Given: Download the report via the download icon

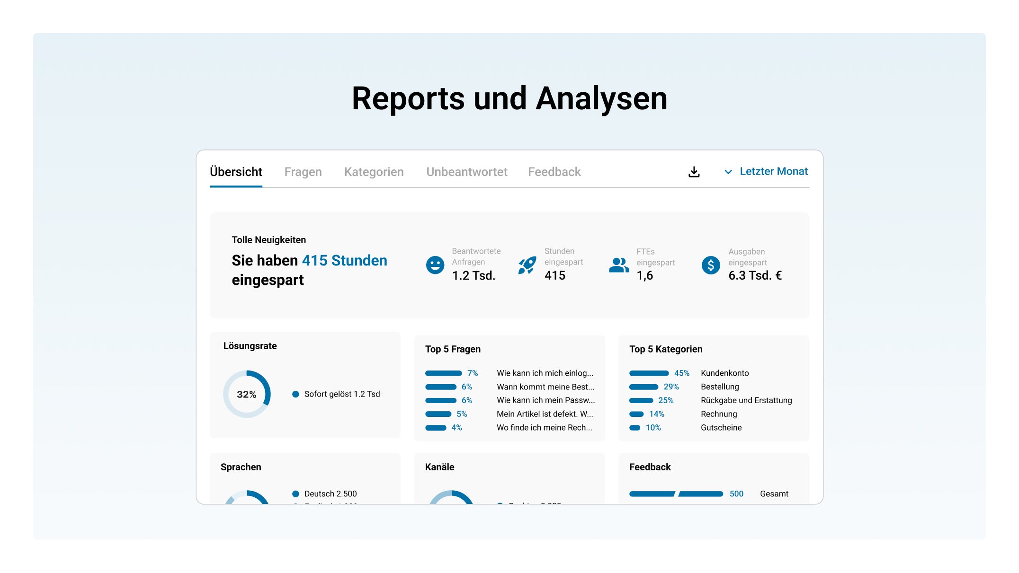Looking at the screenshot, I should (x=694, y=172).
